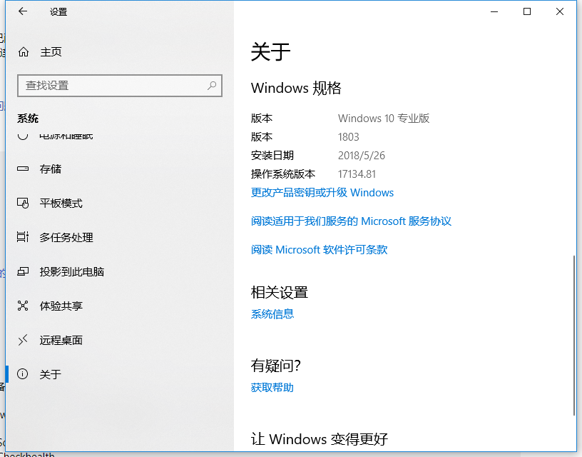Click into the 查找设置 search field
The image size is (582, 457).
coord(120,86)
